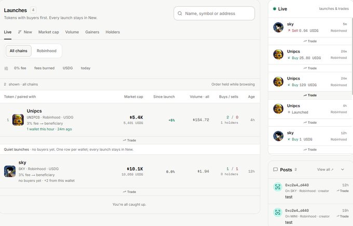Click the Unipcs $5.4K market cap value
353x226 pixels.
click(x=136, y=117)
